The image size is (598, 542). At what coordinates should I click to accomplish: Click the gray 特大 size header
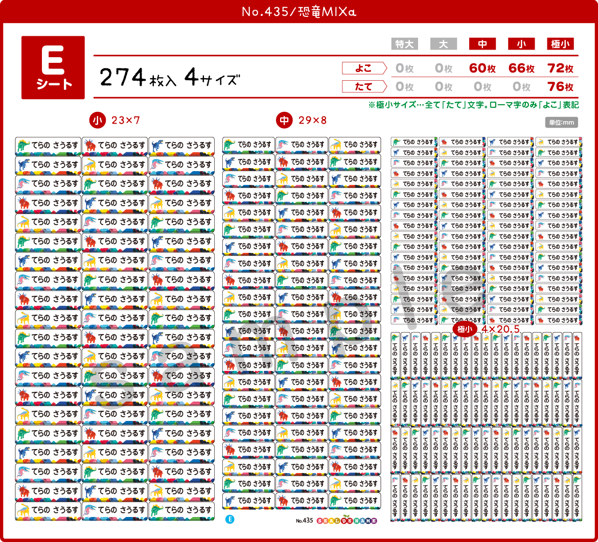tap(405, 44)
